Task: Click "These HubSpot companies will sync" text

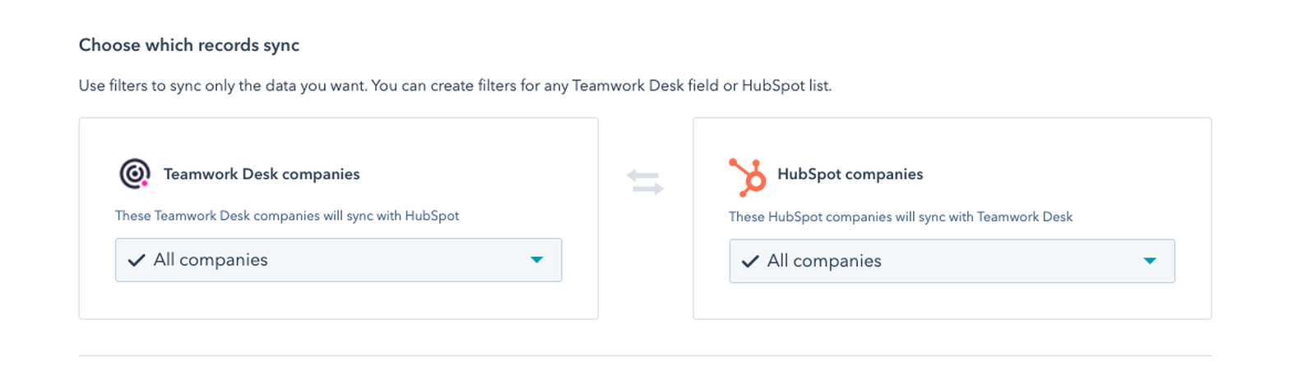Action: pos(901,217)
